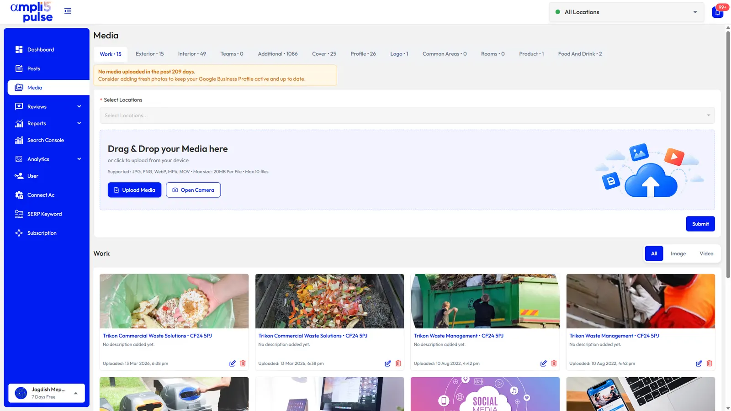Expand the Analytics submenu
This screenshot has width=731, height=411.
(x=79, y=159)
